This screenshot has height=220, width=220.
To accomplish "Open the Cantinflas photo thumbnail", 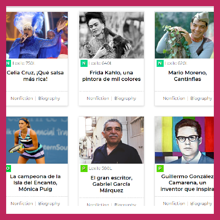I will point(184,35).
